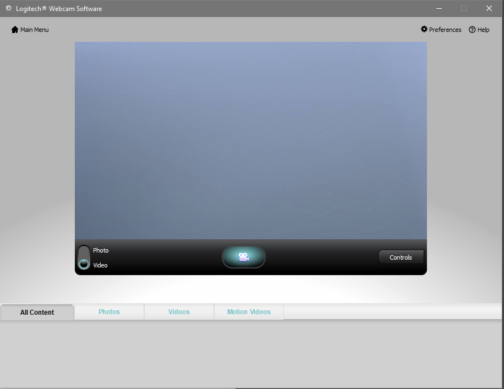Select the Video mode label
This screenshot has height=389, width=504.
coord(100,265)
